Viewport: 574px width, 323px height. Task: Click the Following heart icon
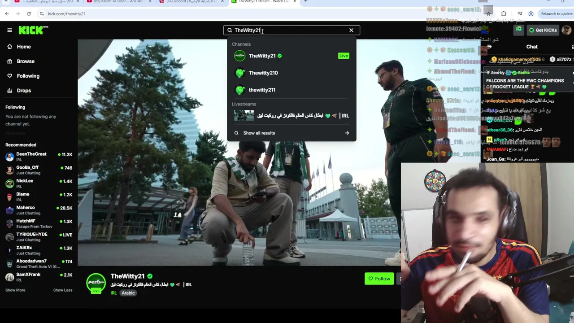(x=9, y=76)
